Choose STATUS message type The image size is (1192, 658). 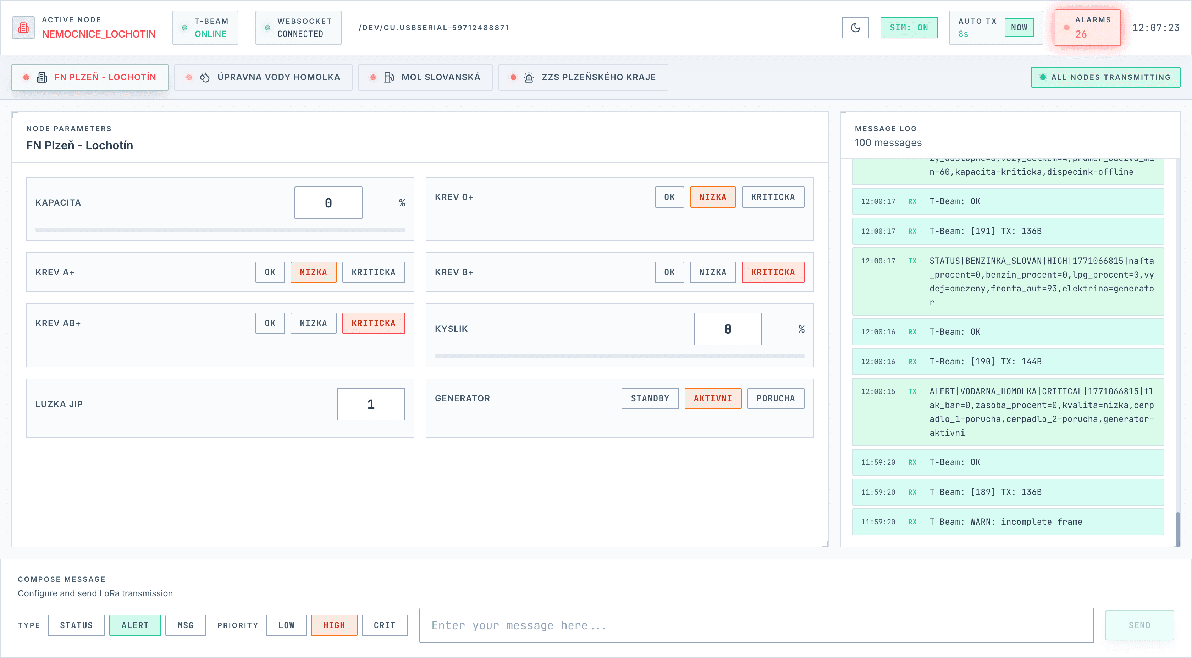76,625
